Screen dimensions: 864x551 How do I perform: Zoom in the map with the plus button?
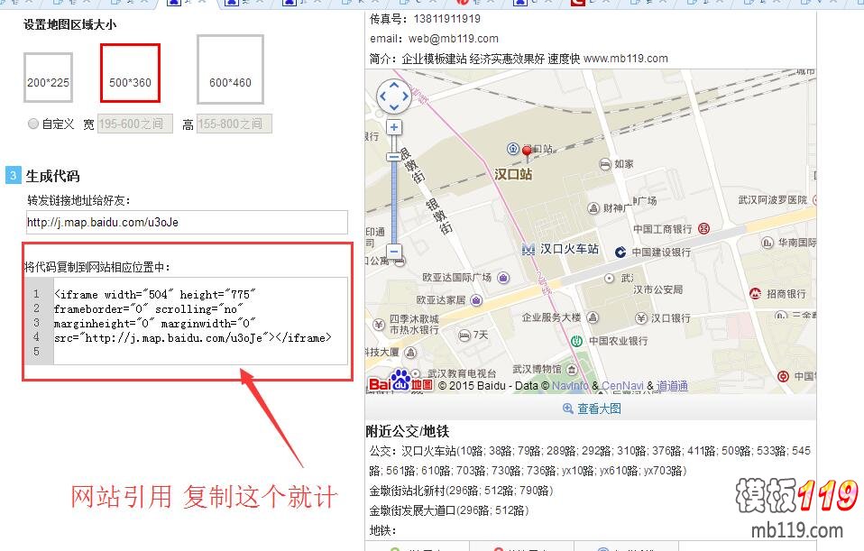pyautogui.click(x=394, y=127)
